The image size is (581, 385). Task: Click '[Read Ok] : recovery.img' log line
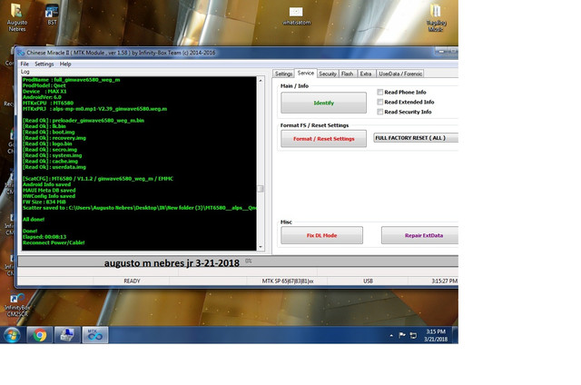[54, 138]
